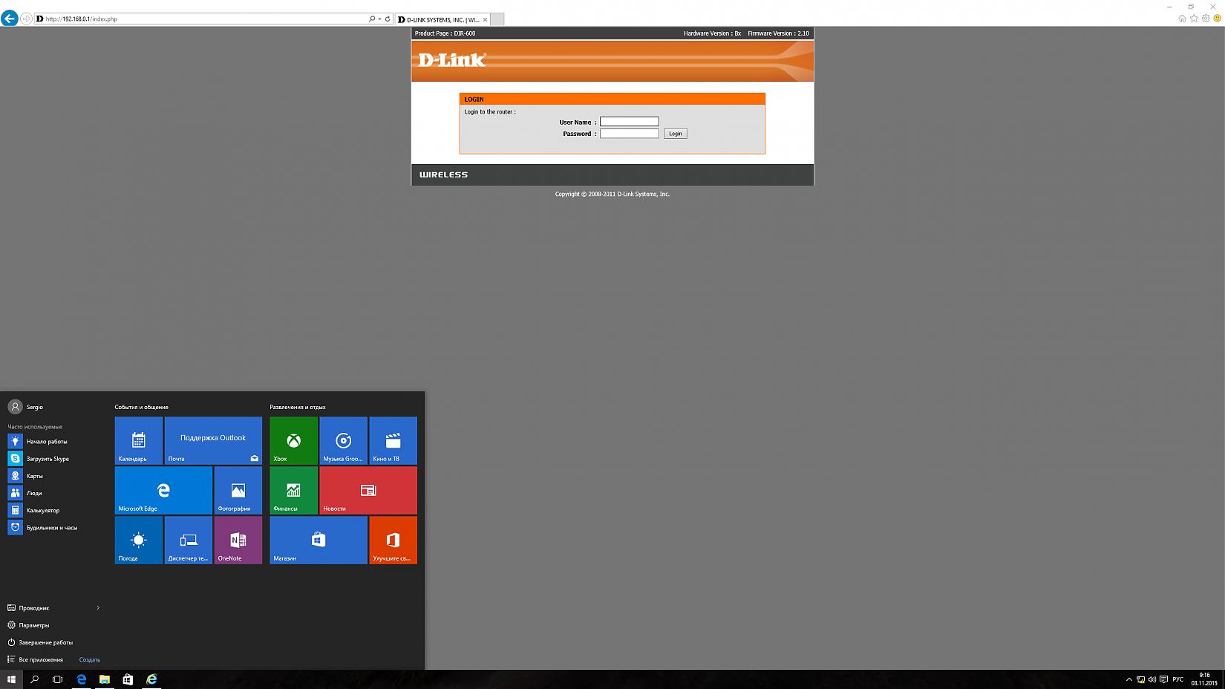This screenshot has height=689, width=1225.
Task: Open the Погода weather tile
Action: pyautogui.click(x=139, y=540)
